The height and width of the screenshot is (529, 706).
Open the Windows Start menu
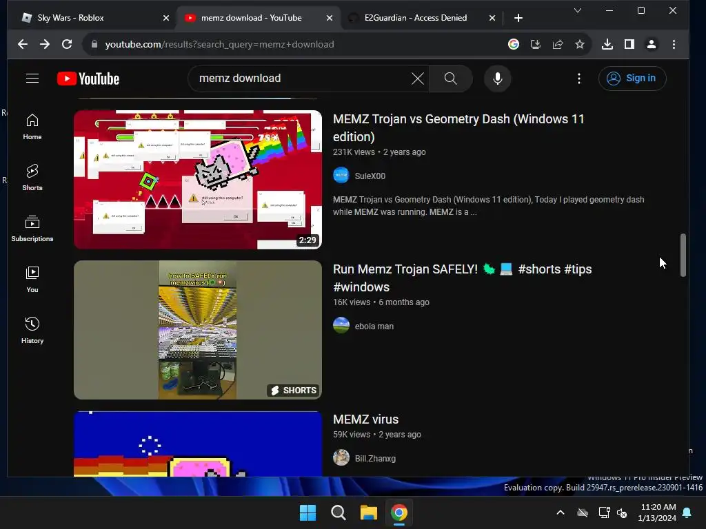click(x=307, y=512)
